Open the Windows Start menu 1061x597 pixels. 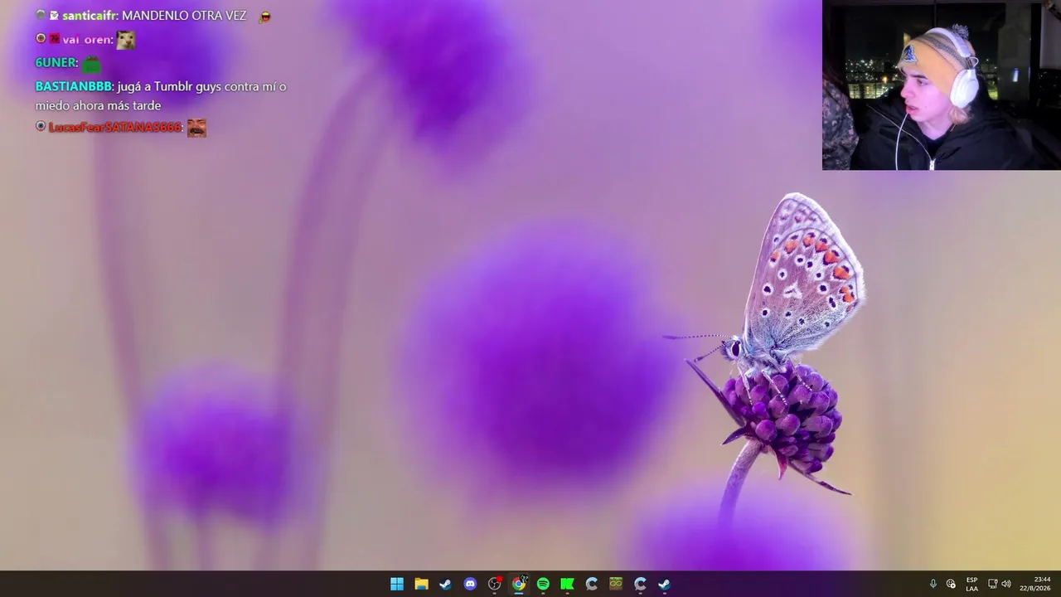(x=397, y=584)
